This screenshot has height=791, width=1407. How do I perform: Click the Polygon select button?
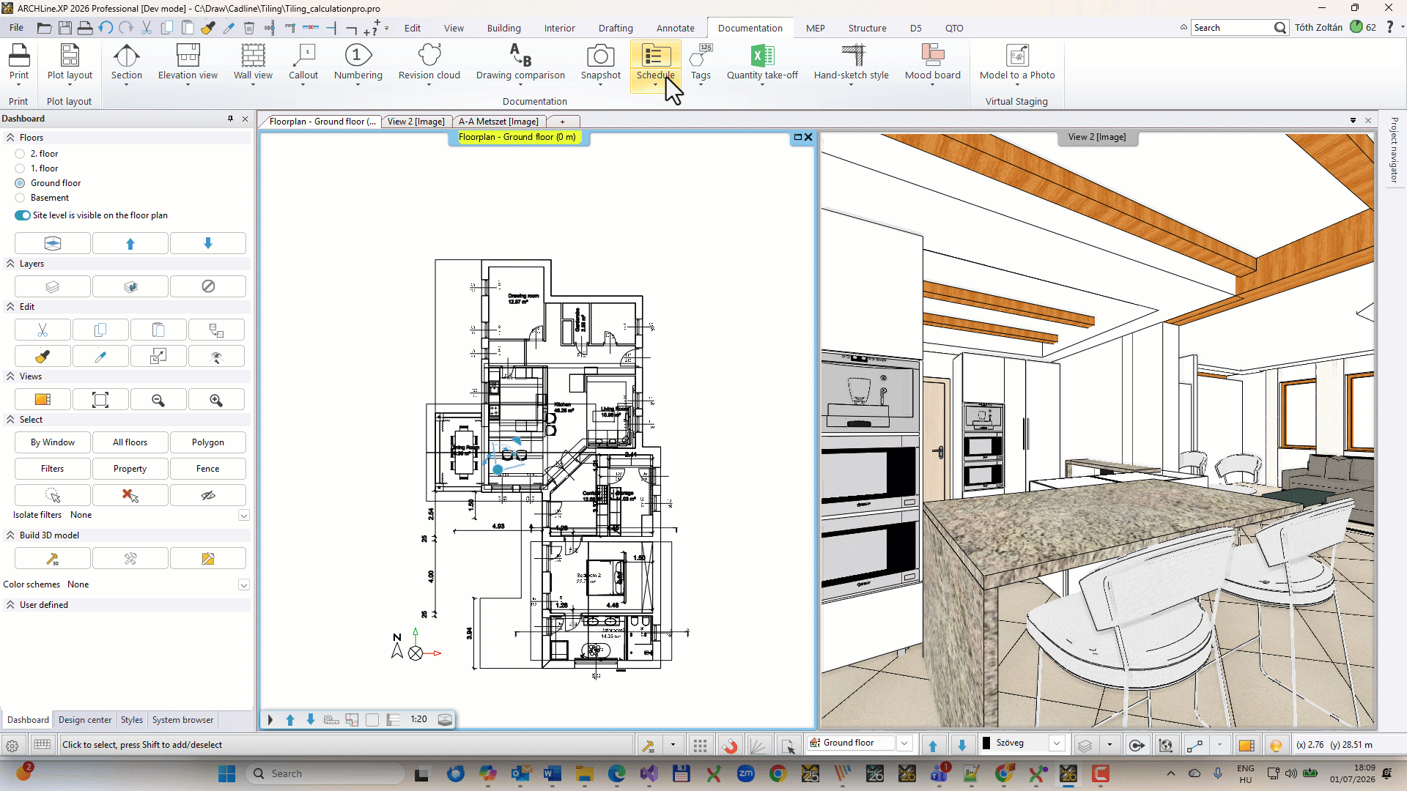208,442
